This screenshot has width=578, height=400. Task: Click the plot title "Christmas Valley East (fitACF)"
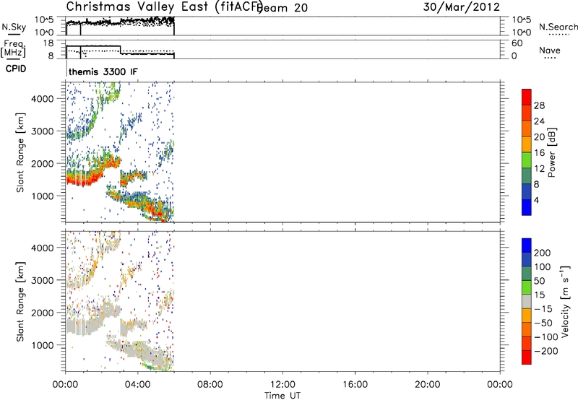coord(165,6)
